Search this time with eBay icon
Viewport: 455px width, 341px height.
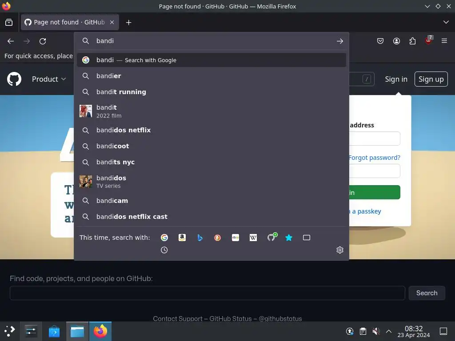click(235, 238)
